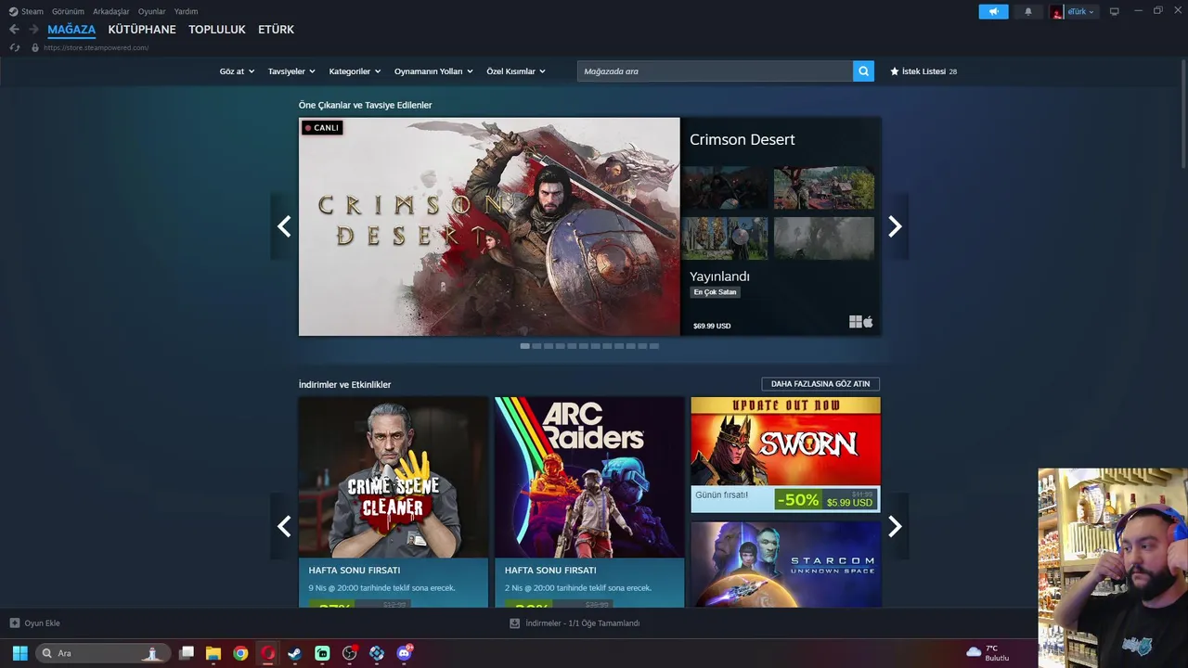1188x668 pixels.
Task: Click the magnifier search button
Action: click(x=863, y=71)
